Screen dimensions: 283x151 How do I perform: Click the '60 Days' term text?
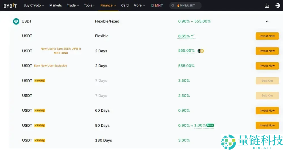tap(102, 110)
